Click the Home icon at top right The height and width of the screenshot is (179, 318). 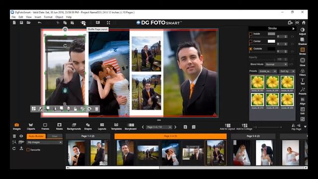304,23
